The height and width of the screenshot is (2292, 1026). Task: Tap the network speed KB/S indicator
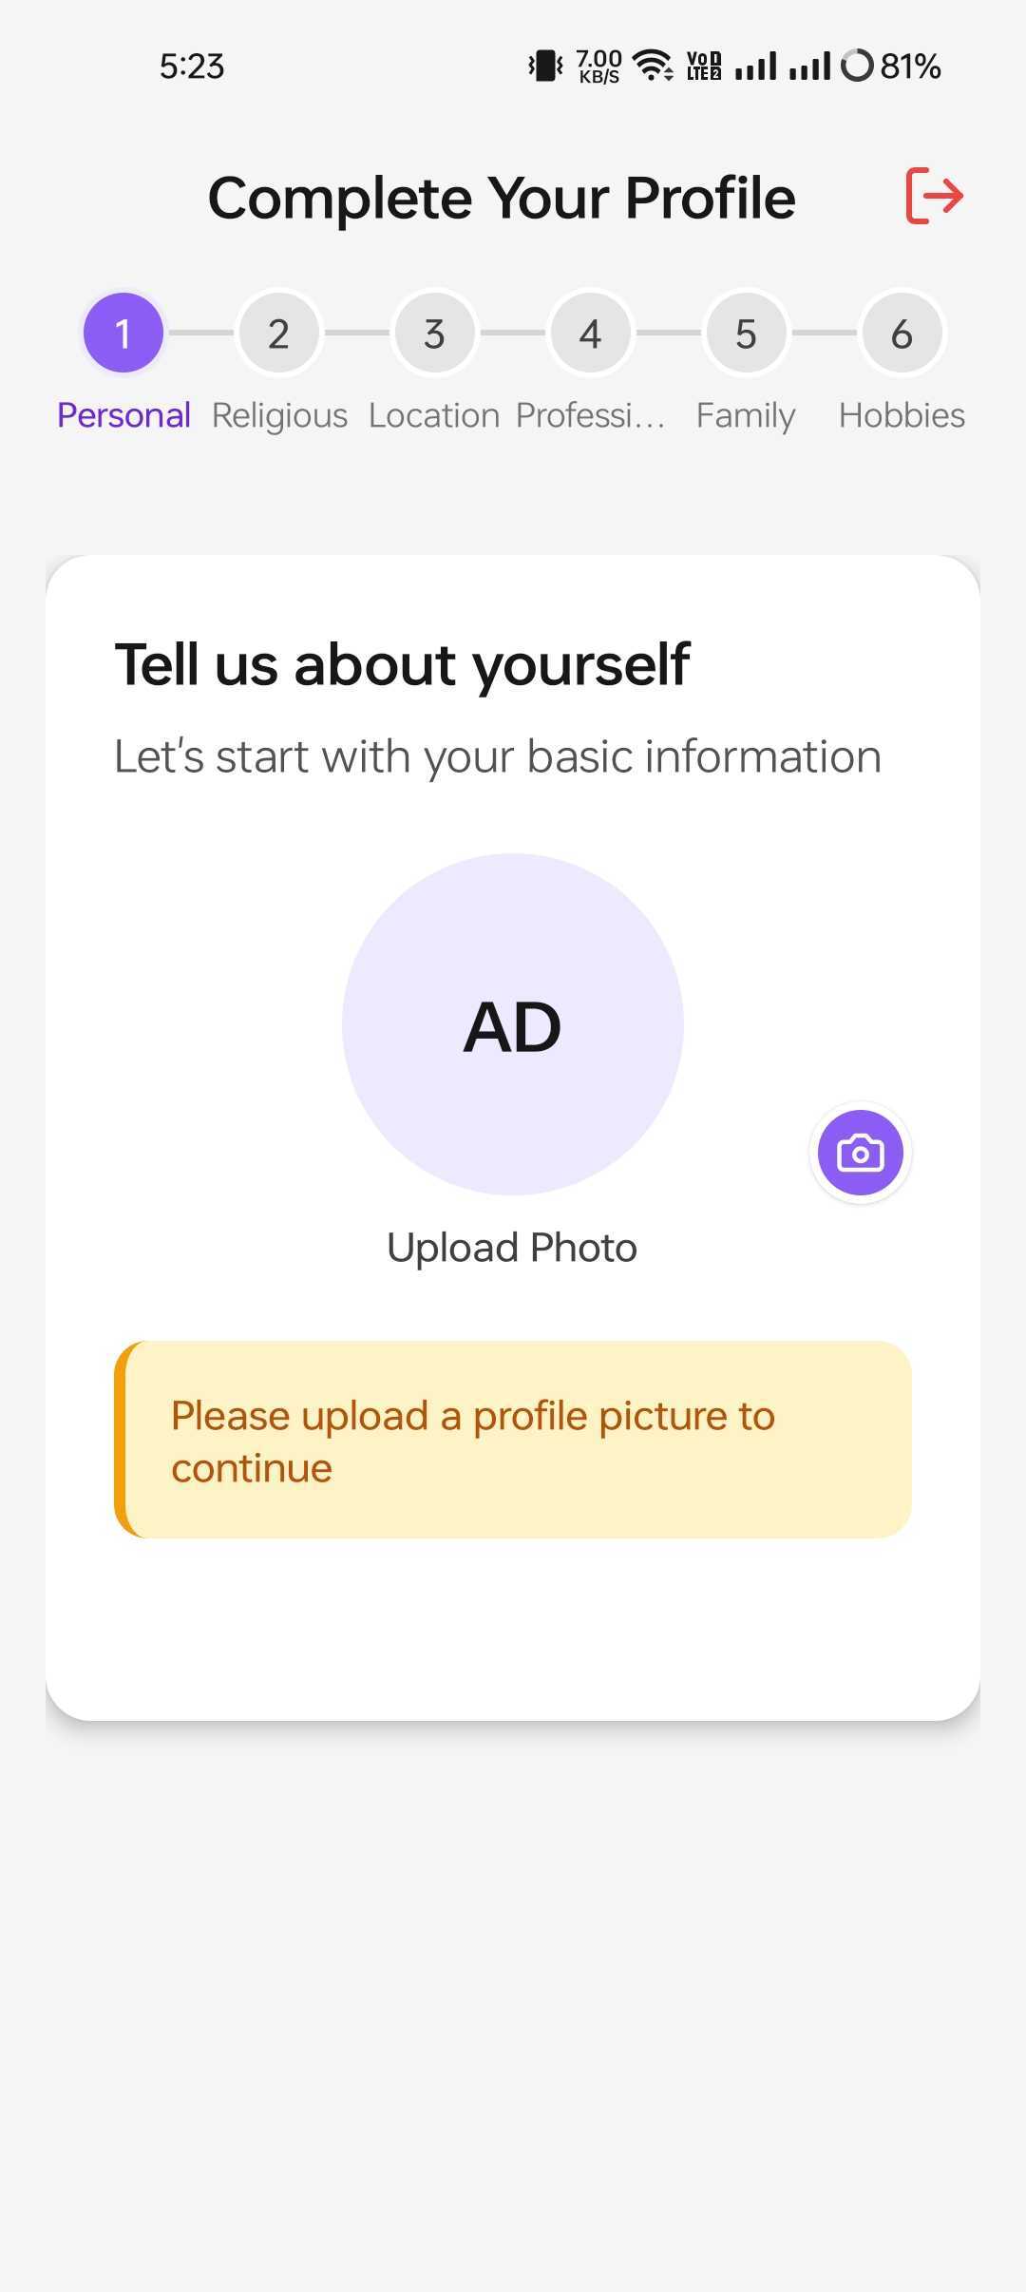[598, 66]
